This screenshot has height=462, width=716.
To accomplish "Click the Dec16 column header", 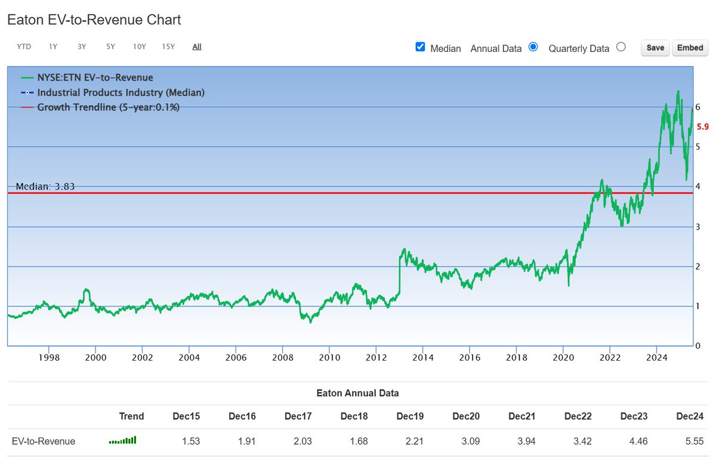I will coord(243,416).
